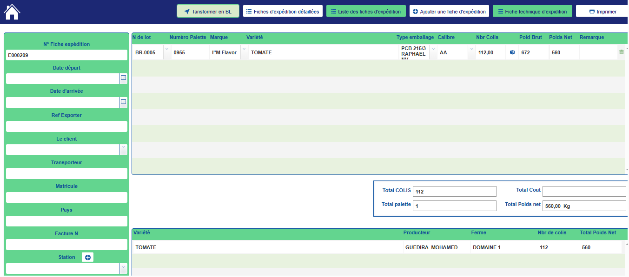This screenshot has width=629, height=277.
Task: Click the Transporteur input field
Action: 66,174
